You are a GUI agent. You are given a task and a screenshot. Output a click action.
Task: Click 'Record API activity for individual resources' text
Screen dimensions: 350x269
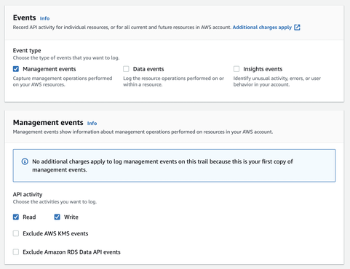[x=122, y=28]
